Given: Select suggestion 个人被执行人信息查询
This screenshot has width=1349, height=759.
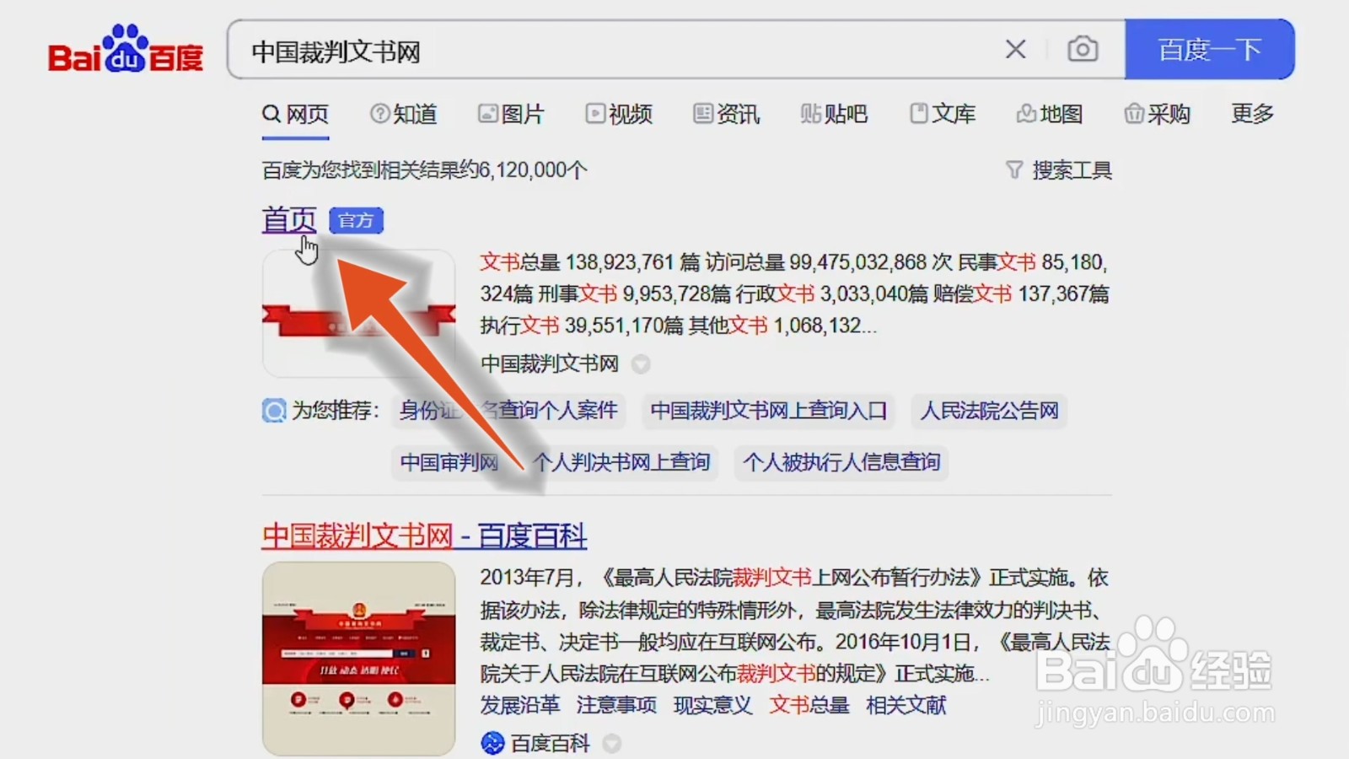Looking at the screenshot, I should coord(841,462).
